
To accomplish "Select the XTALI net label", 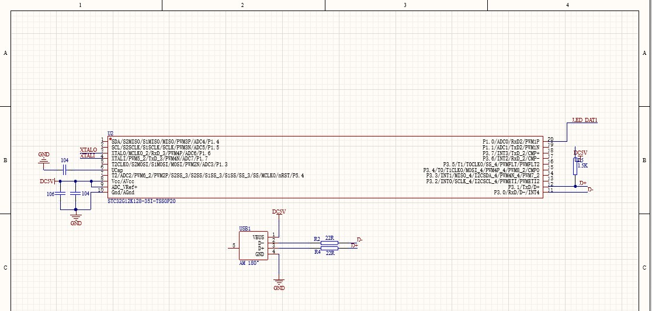I will point(88,156).
